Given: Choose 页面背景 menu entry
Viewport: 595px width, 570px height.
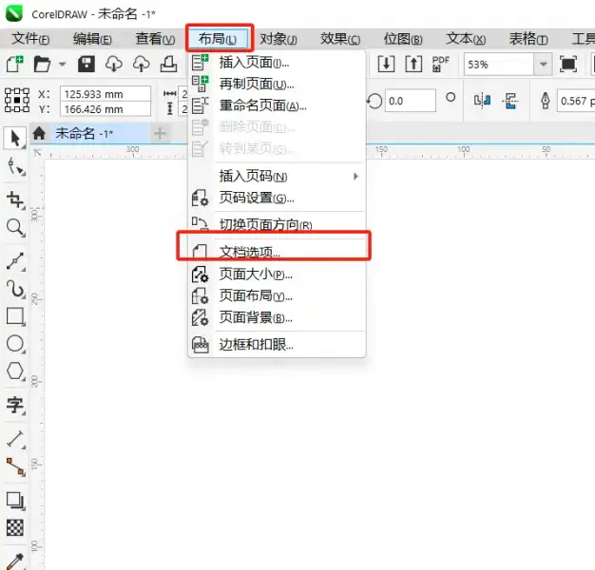Looking at the screenshot, I should tap(277, 317).
